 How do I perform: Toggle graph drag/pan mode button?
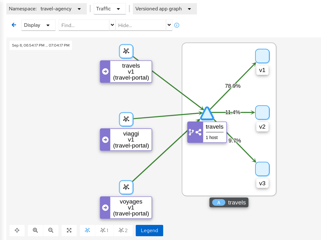coord(17,230)
